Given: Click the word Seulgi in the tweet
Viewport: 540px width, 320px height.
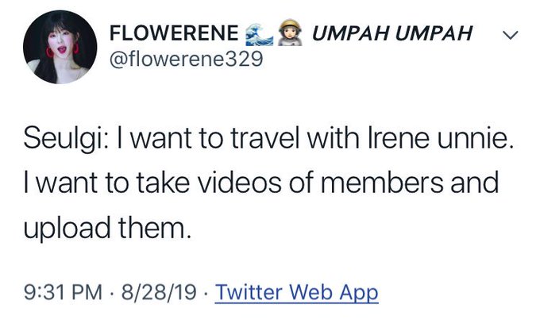Looking at the screenshot, I should pyautogui.click(x=64, y=139).
